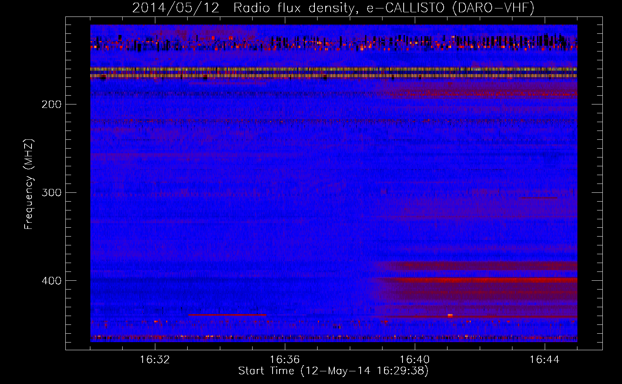
Task: Click the 200 frequency tick label
Action: click(x=52, y=104)
